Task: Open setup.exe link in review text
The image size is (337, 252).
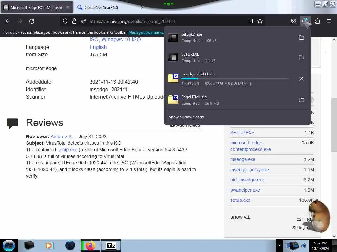Action: 67,150
